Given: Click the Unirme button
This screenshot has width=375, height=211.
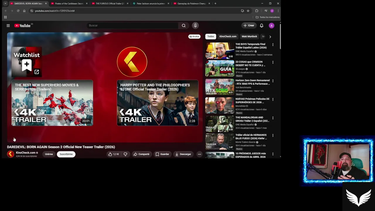Looking at the screenshot, I should click(49, 154).
